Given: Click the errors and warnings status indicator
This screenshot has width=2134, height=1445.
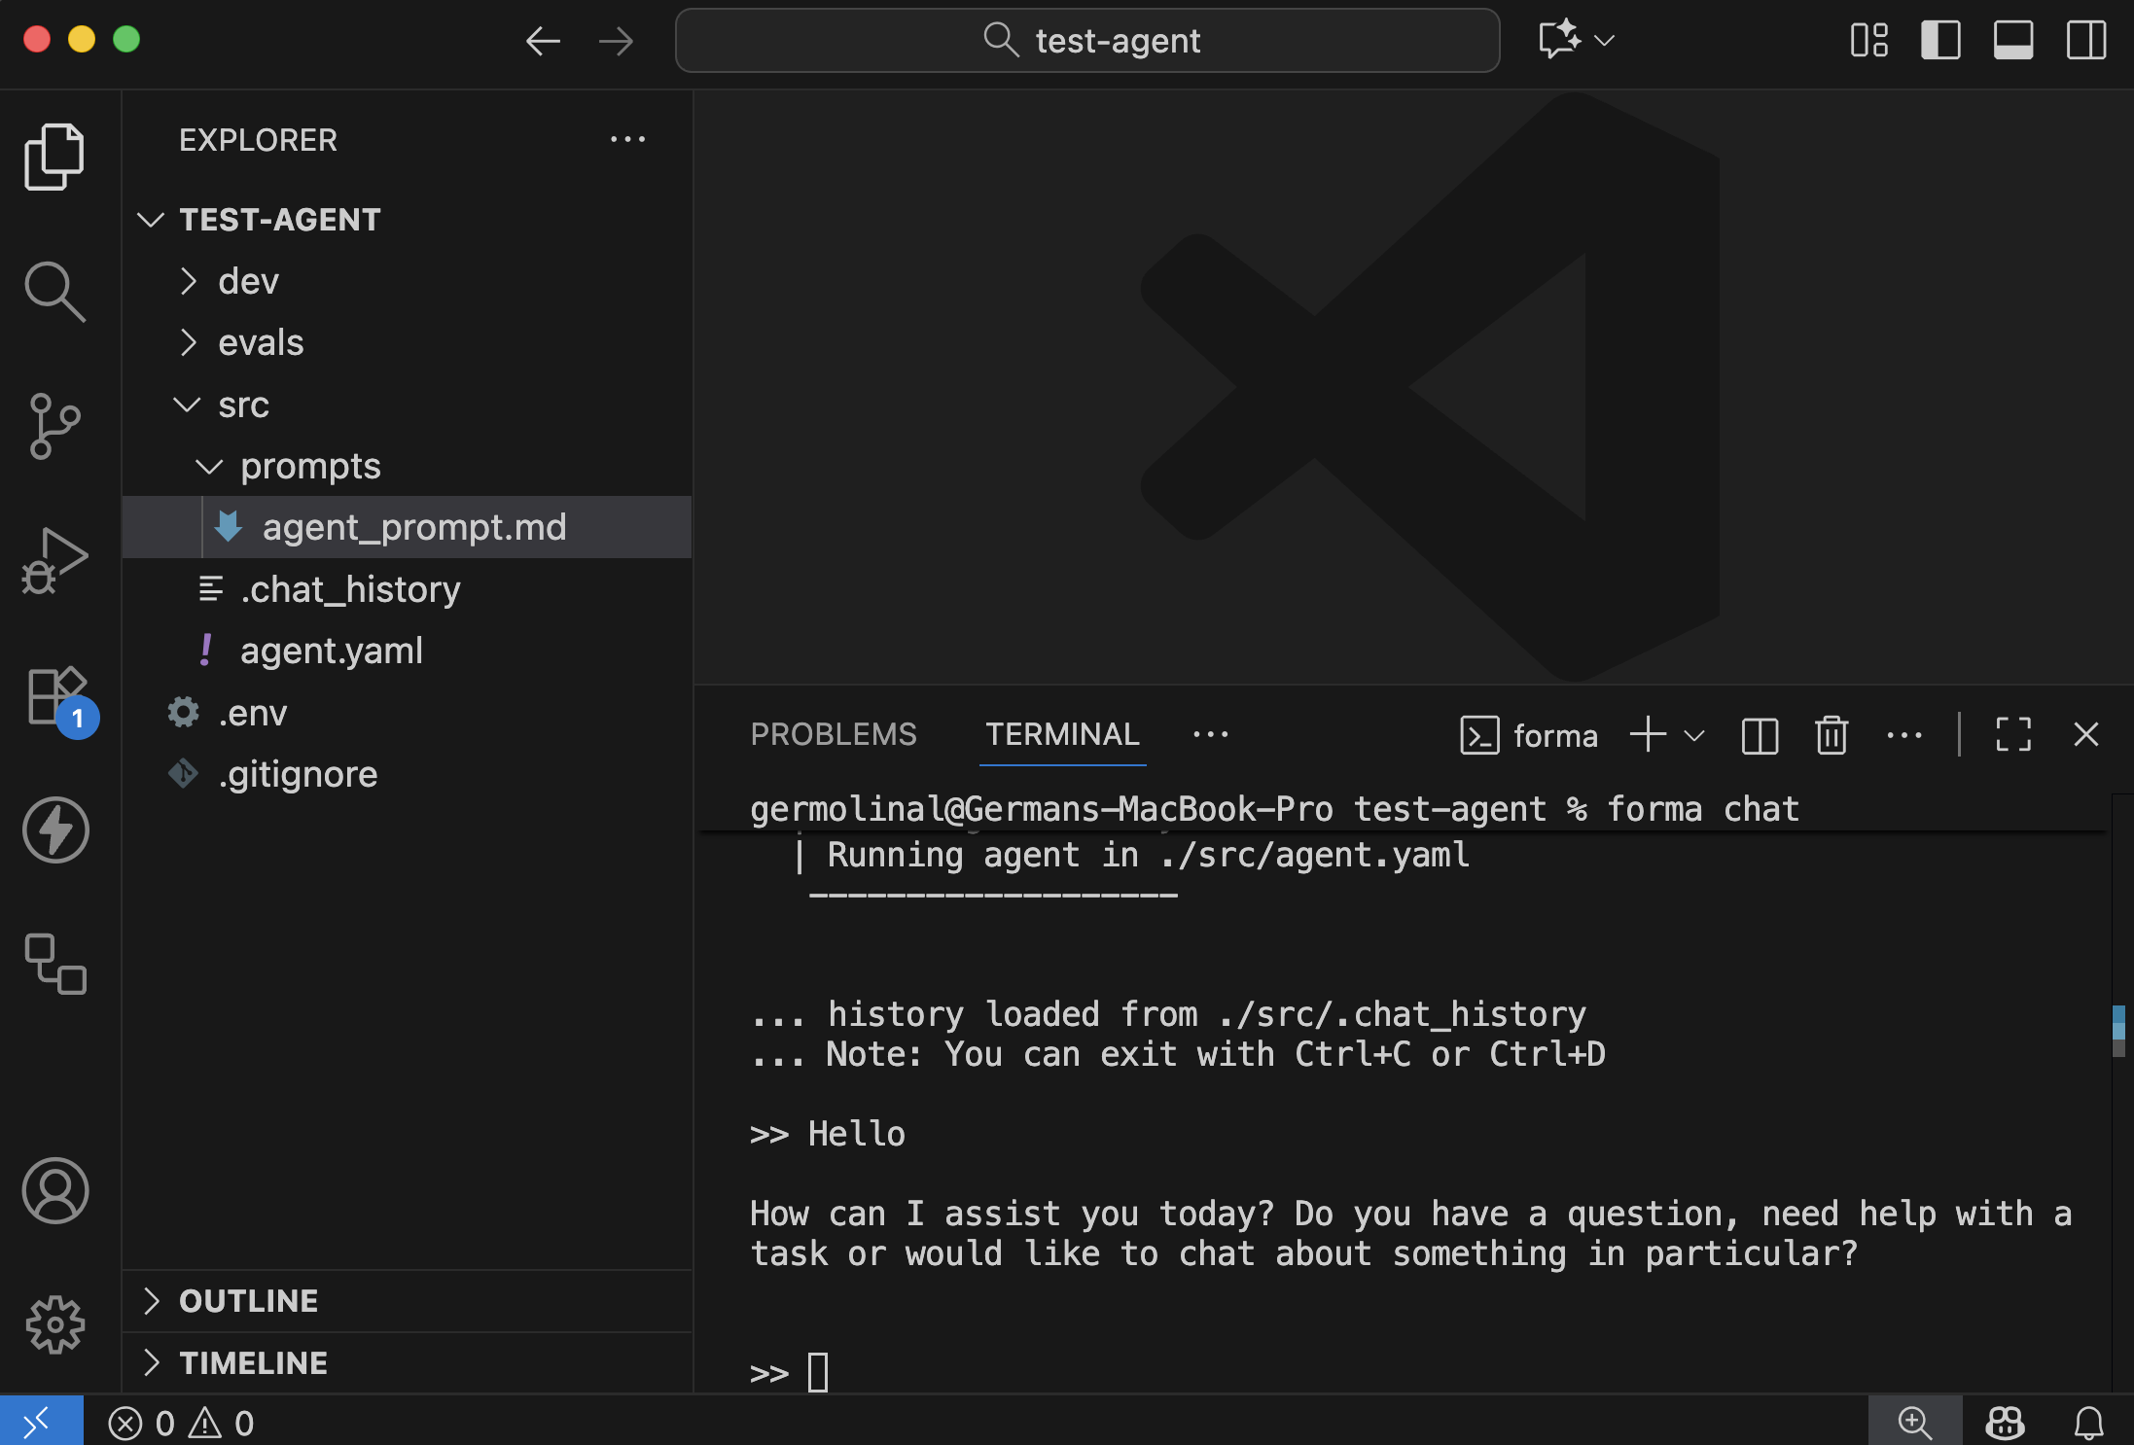Looking at the screenshot, I should point(181,1424).
